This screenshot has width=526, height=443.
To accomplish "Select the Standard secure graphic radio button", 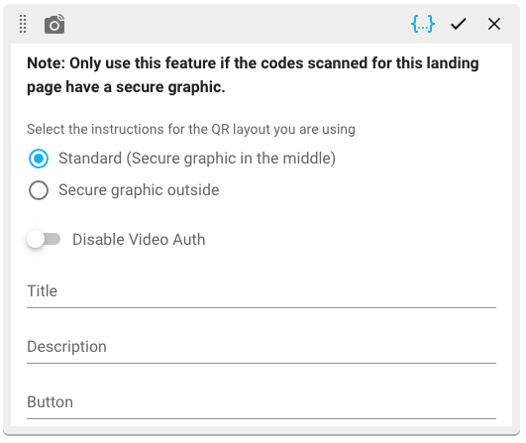I will (x=39, y=159).
